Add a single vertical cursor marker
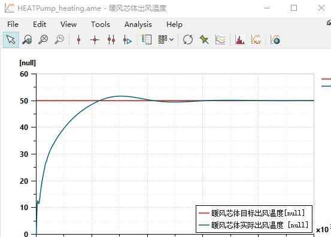The image size is (331, 237). coord(79,39)
